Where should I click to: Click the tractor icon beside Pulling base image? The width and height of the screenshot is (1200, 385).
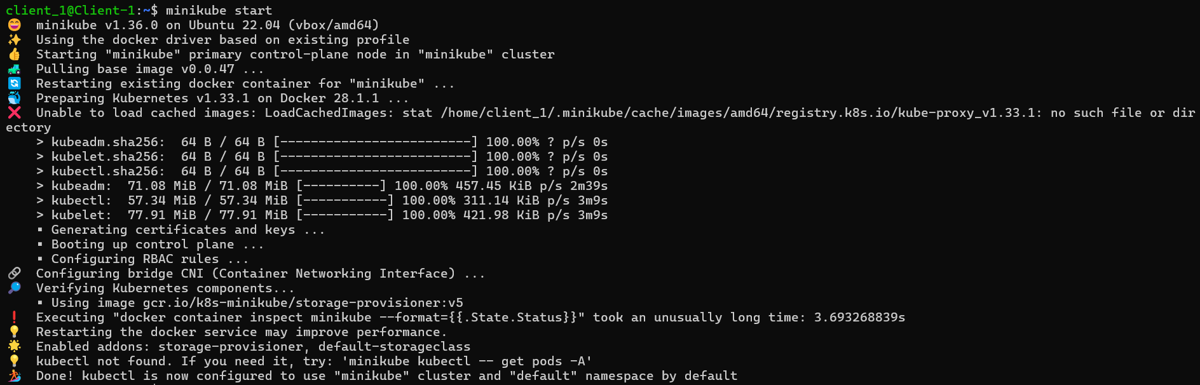(x=14, y=69)
